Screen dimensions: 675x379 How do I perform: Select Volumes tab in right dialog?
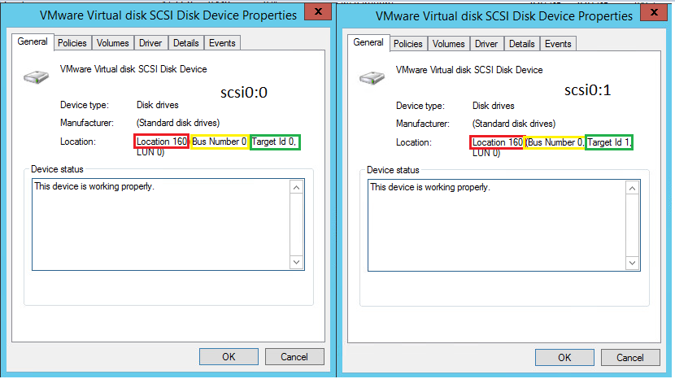[x=449, y=44]
